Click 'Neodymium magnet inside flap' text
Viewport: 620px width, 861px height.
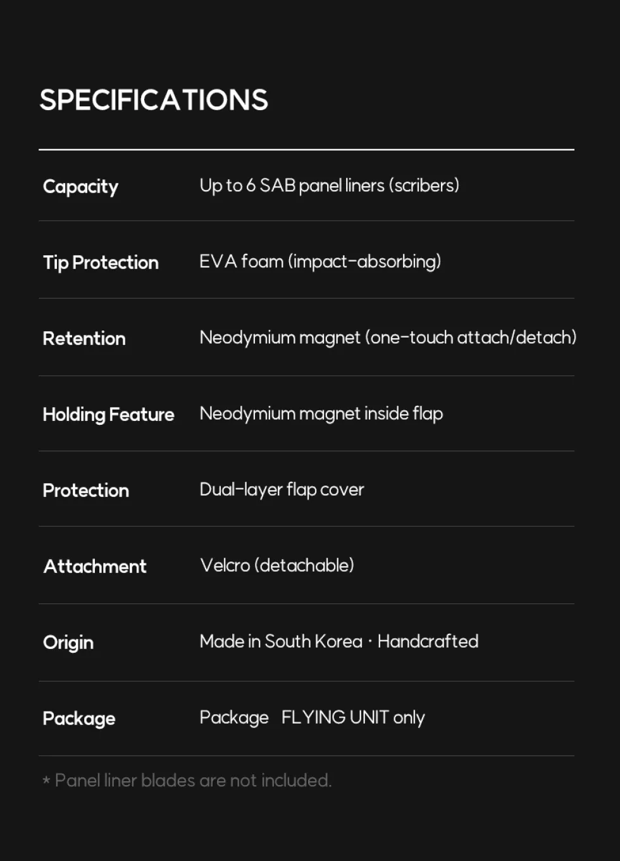pyautogui.click(x=321, y=413)
